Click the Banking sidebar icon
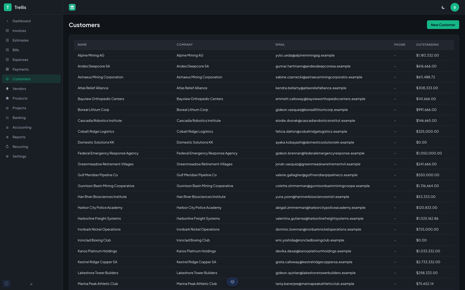The width and height of the screenshot is (465, 290). tap(7, 118)
